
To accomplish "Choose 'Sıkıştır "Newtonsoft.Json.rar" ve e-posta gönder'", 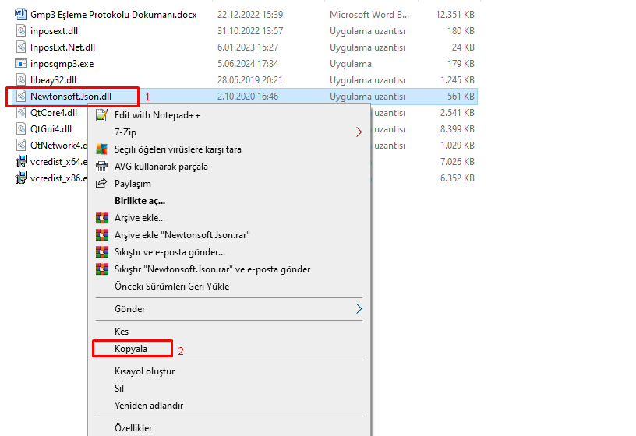I will pyautogui.click(x=212, y=269).
